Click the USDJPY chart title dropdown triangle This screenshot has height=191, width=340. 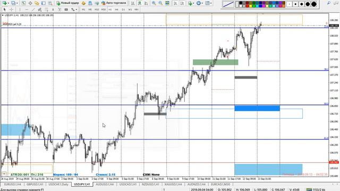coord(3,15)
